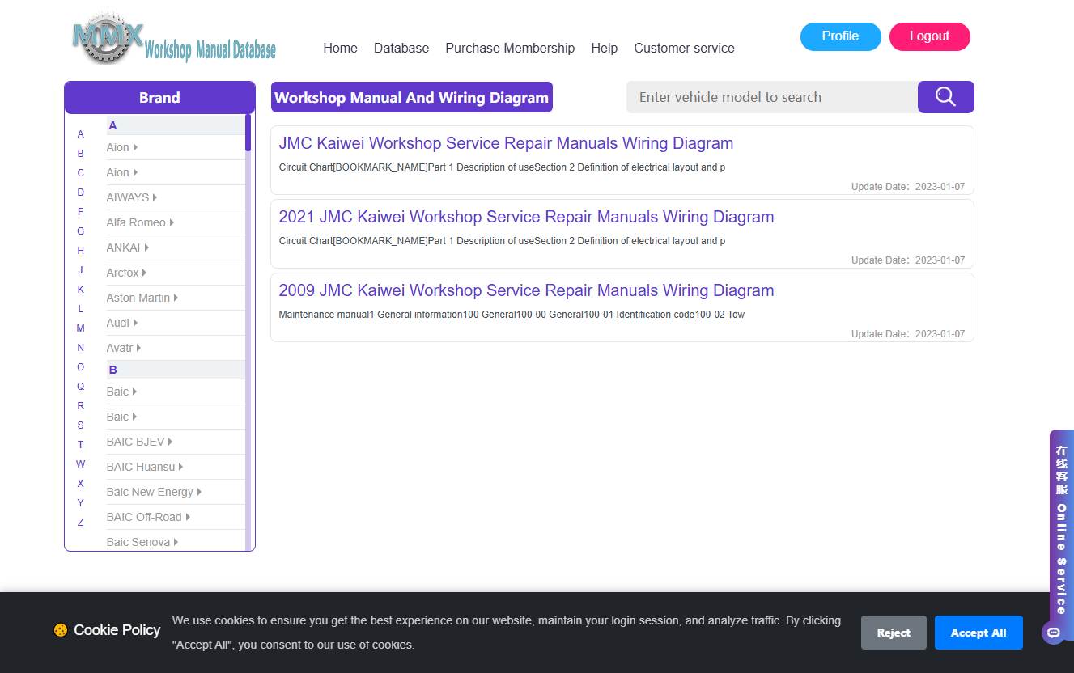Open the Arcfox brand submenu
Viewport: 1074px width, 673px height.
pyautogui.click(x=126, y=273)
